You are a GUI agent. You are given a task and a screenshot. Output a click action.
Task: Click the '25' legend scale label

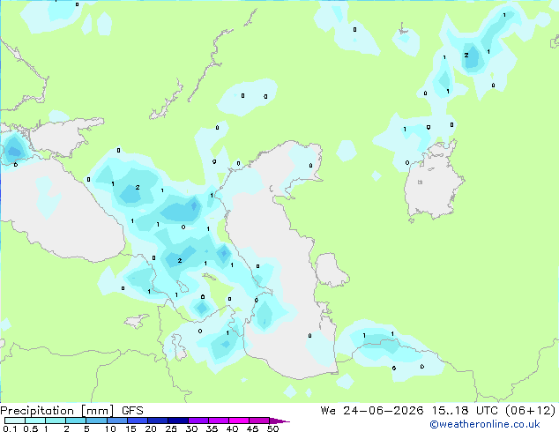[171, 428]
